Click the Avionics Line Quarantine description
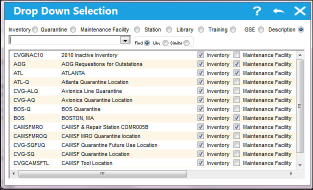313x190 pixels. (x=91, y=91)
